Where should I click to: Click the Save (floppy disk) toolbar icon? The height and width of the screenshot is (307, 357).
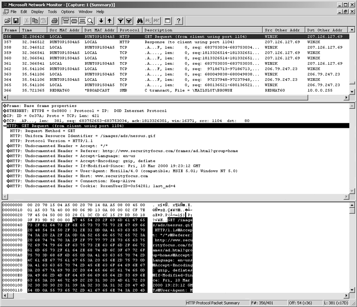pyautogui.click(x=16, y=21)
